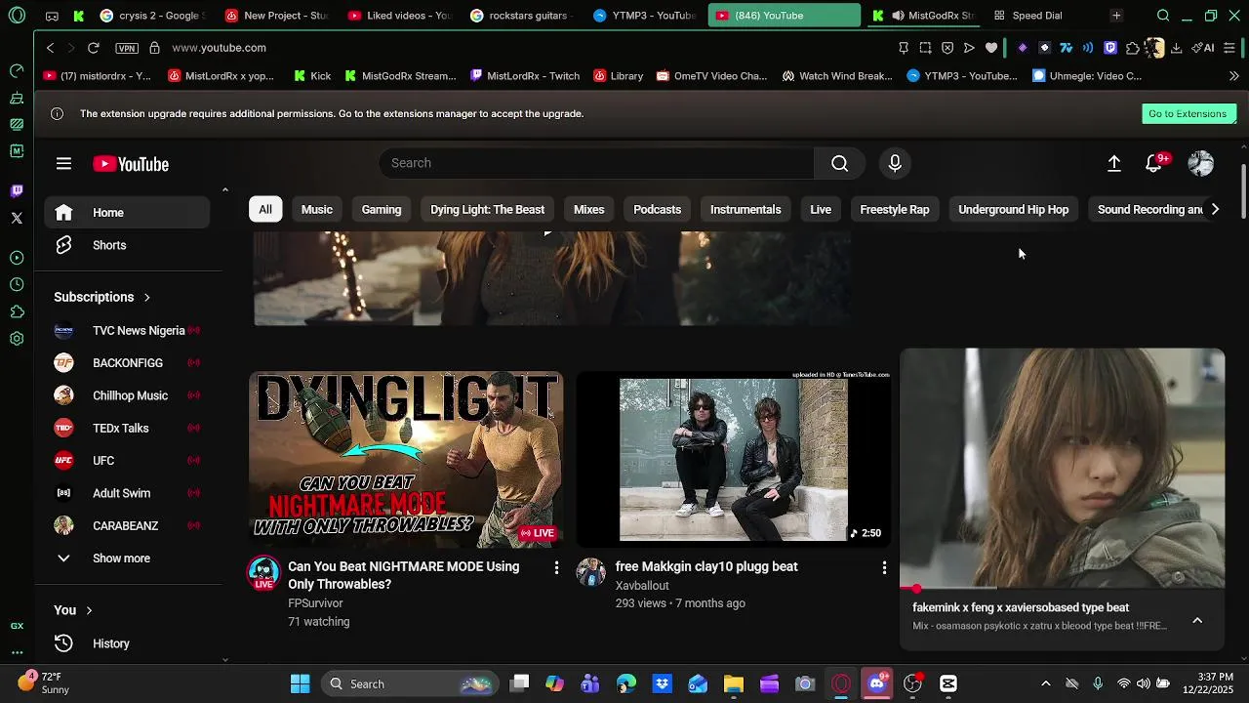Open options menu for NIGHTMARE MODE video
This screenshot has width=1249, height=703.
pos(556,567)
